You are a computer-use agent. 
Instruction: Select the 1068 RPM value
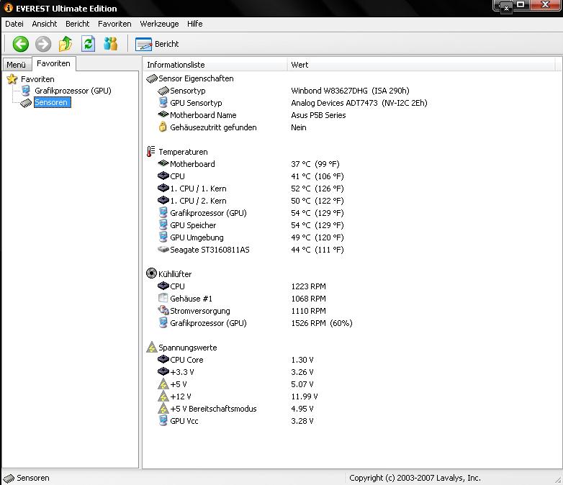pos(308,299)
